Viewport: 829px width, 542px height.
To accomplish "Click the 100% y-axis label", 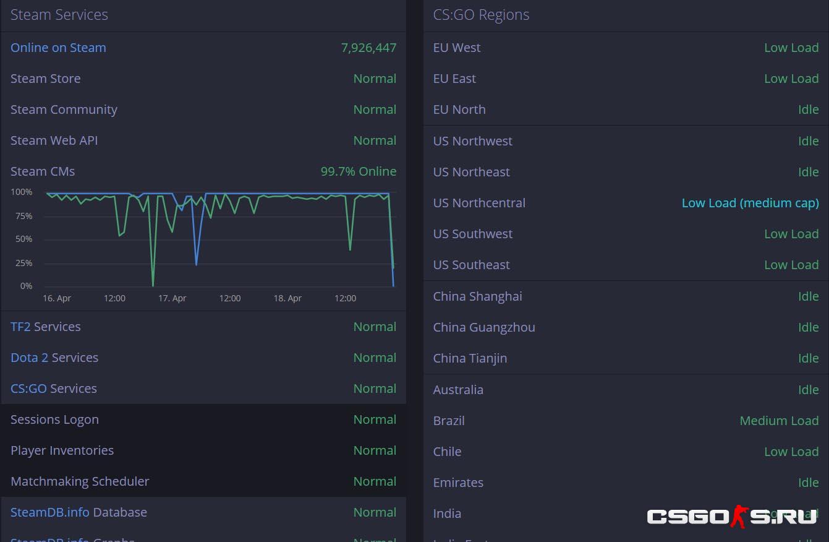I will pos(22,192).
